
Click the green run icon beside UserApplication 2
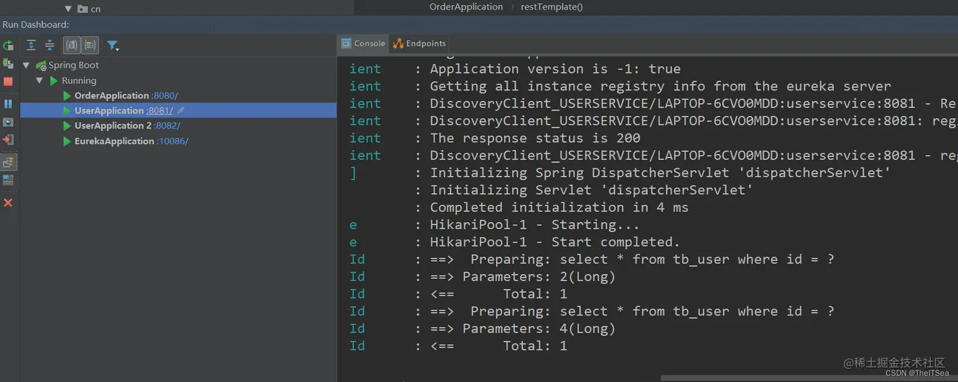(x=67, y=126)
